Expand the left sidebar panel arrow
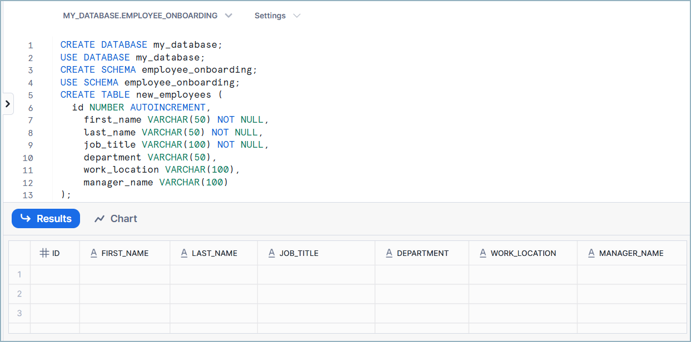Screen dimensions: 691x342 7,104
